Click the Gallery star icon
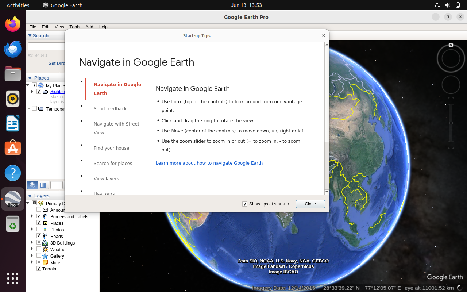This screenshot has width=467, height=292. click(45, 256)
